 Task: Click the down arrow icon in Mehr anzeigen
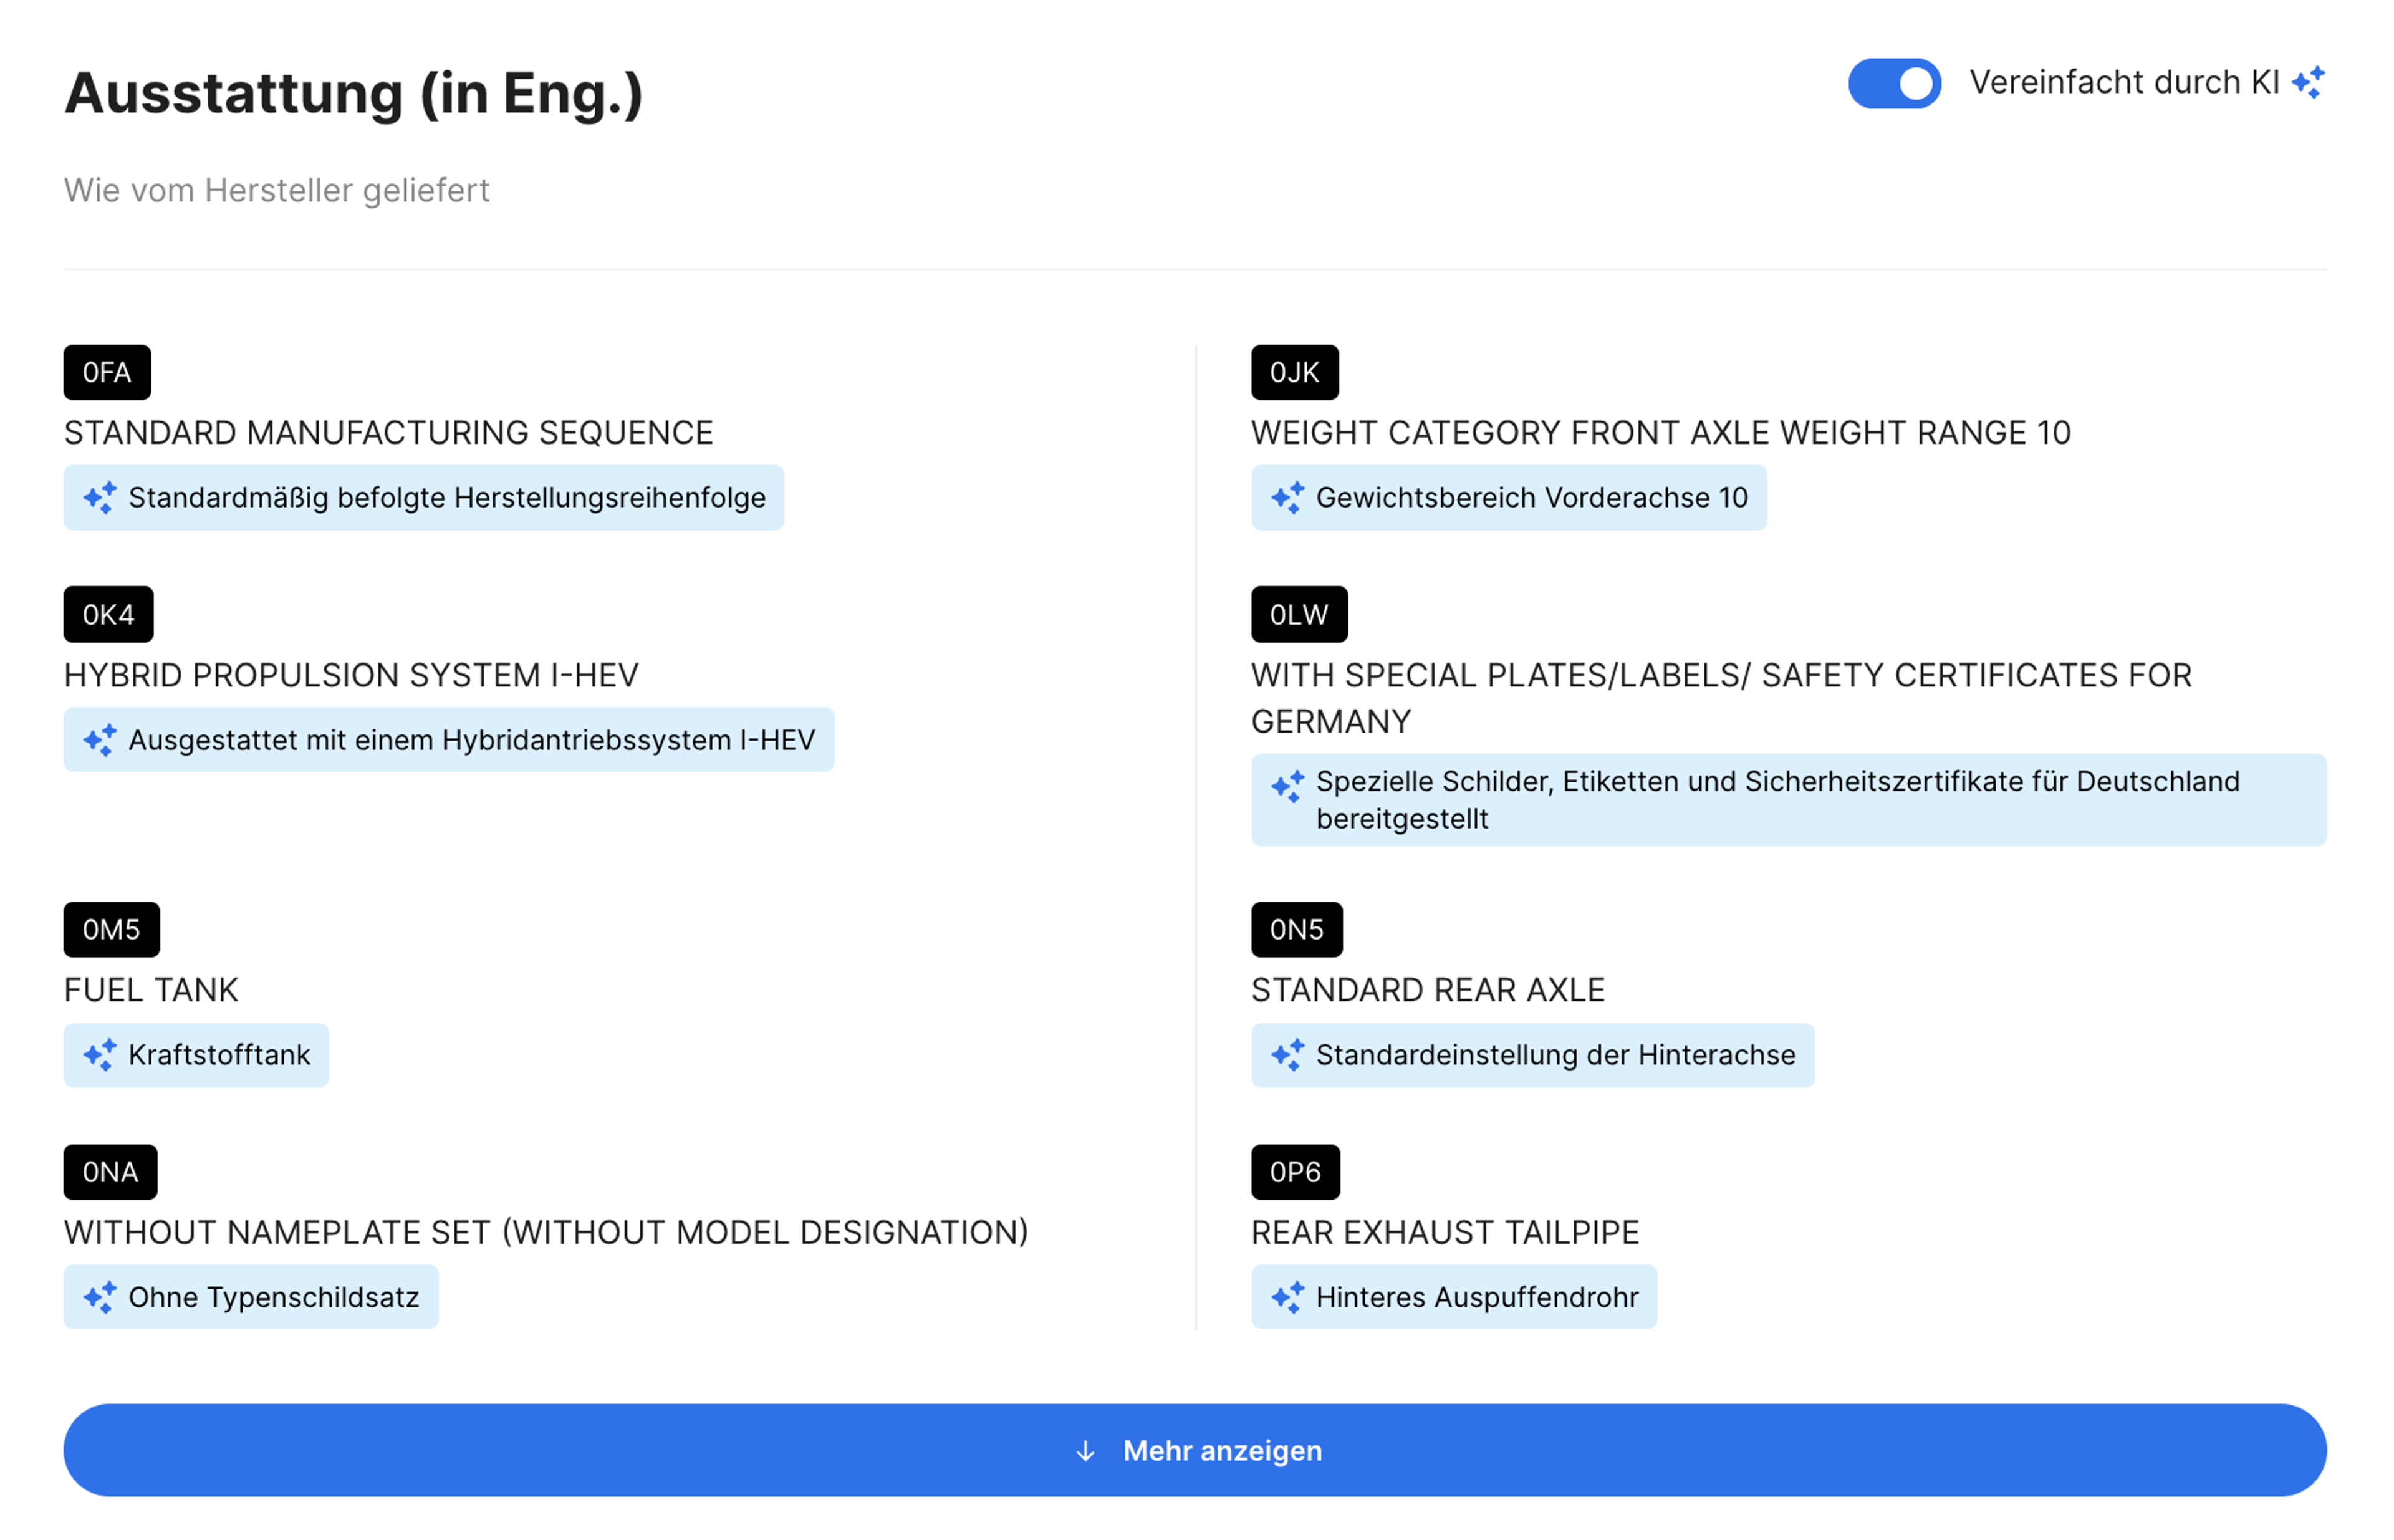(x=1085, y=1451)
